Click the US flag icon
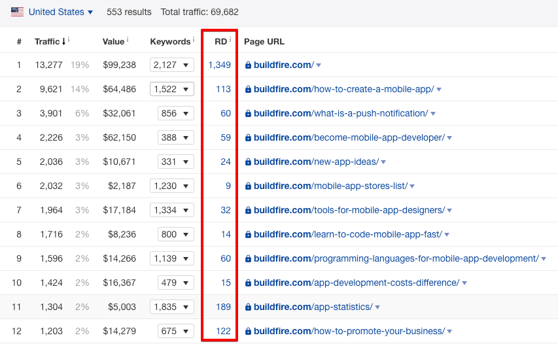Screen dimensions: 558x344 (x=17, y=12)
